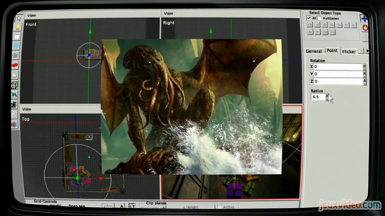Filter by the De object type
Screen dimensions: 385x216
(x=325, y=32)
